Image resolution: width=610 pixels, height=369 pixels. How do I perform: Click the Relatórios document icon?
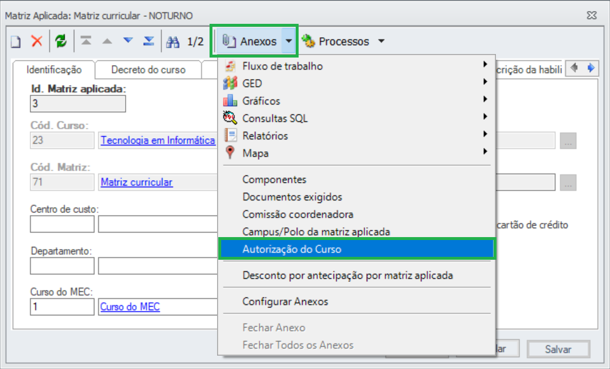coord(230,135)
